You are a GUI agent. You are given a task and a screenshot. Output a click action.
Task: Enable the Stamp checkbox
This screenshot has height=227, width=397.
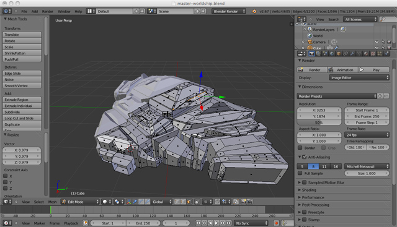pyautogui.click(x=305, y=220)
